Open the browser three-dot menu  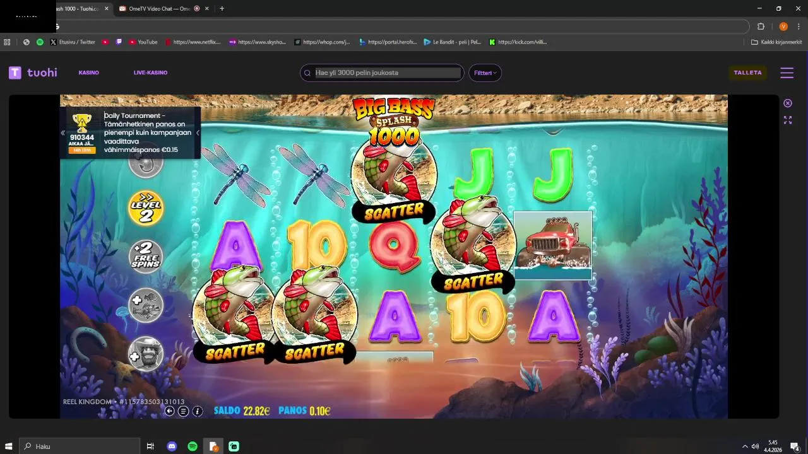click(799, 26)
